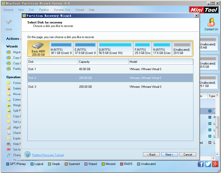Click the Move/Resize partition icon
Screen dimensions: 221x173
click(9, 94)
